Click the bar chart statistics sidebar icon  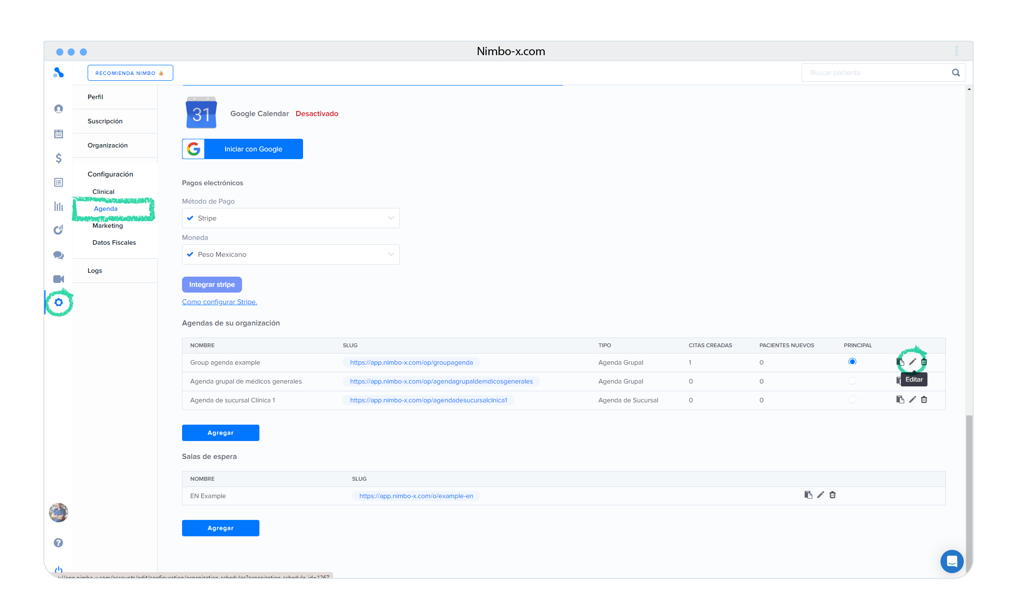(x=59, y=207)
